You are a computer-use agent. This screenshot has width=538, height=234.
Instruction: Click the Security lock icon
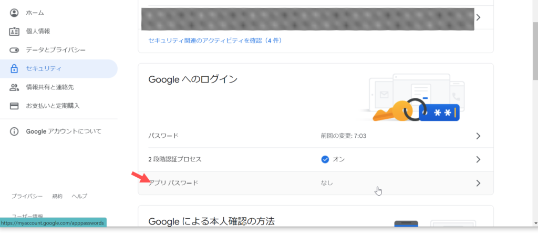click(x=14, y=69)
